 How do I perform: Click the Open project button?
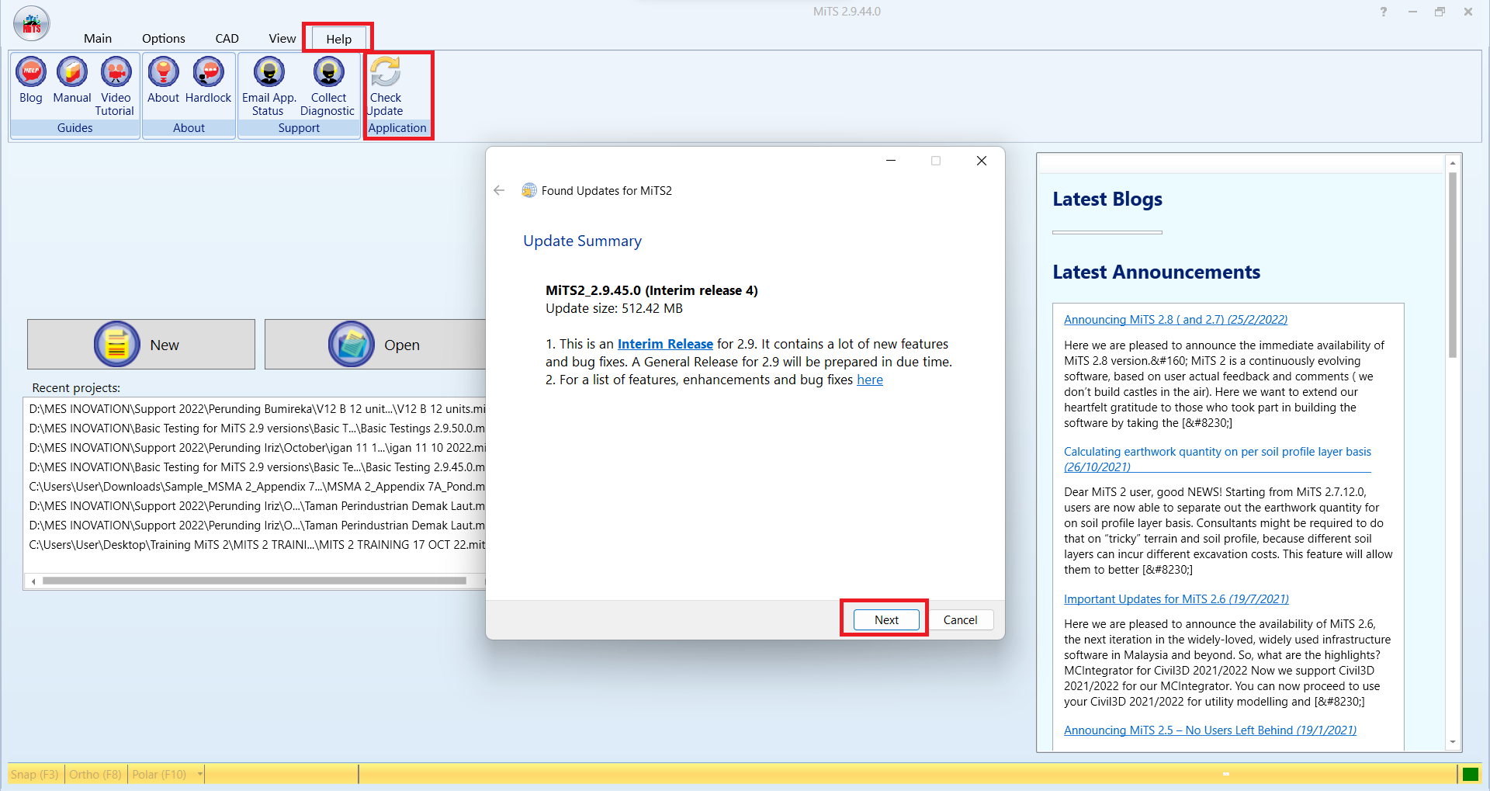(x=376, y=344)
